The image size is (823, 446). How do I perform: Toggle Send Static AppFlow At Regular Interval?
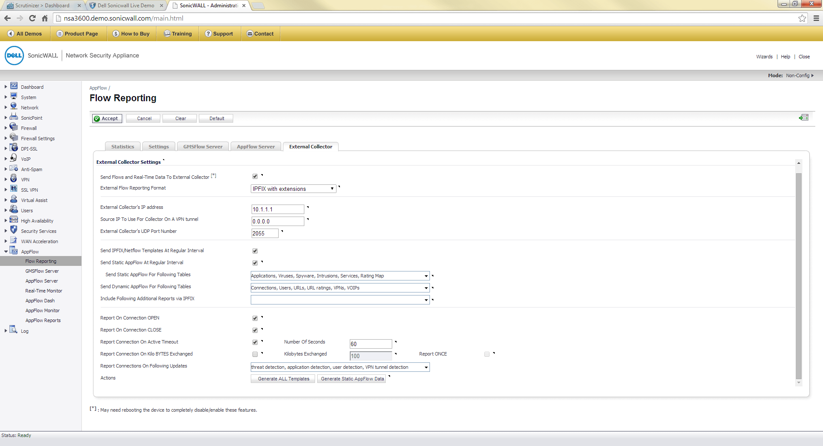(x=255, y=263)
